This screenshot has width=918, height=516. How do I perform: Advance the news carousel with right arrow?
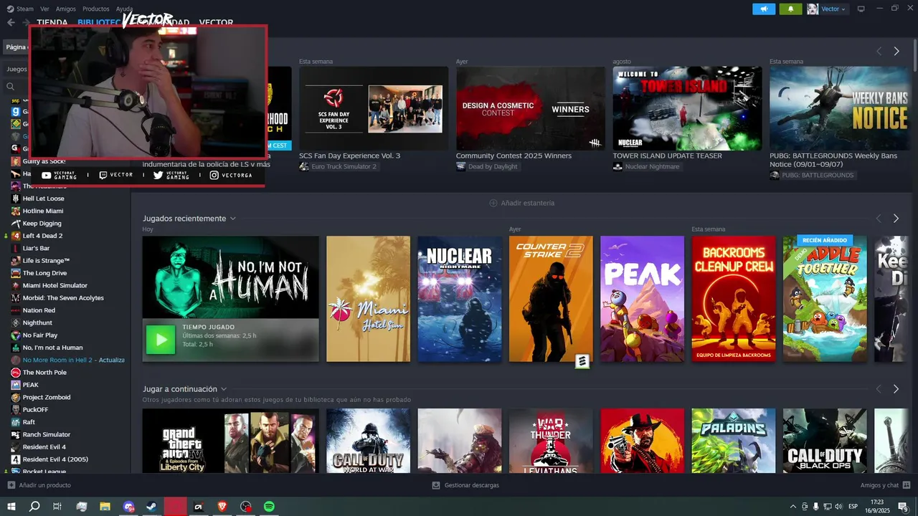pyautogui.click(x=896, y=51)
